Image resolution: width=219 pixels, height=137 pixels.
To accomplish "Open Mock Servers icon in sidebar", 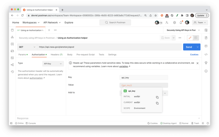I will pos(13,51).
